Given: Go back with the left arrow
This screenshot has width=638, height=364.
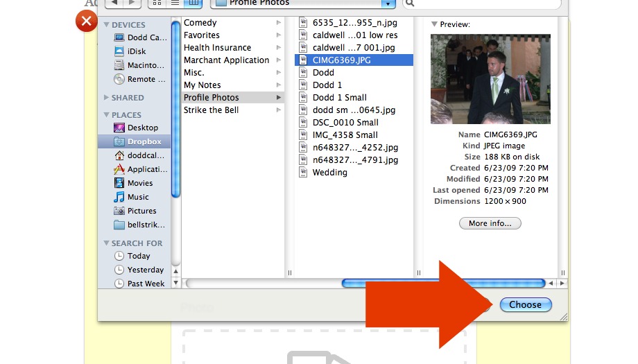Looking at the screenshot, I should [114, 3].
